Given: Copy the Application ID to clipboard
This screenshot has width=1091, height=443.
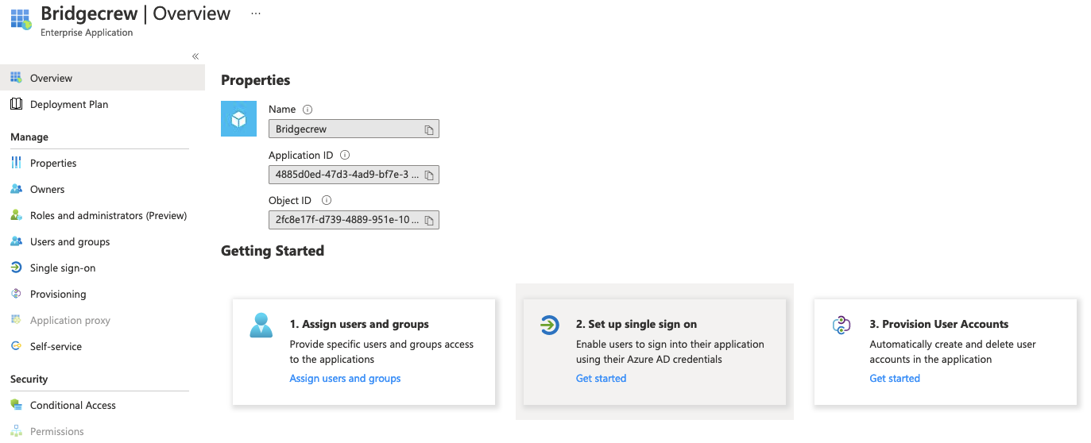Looking at the screenshot, I should pos(428,175).
